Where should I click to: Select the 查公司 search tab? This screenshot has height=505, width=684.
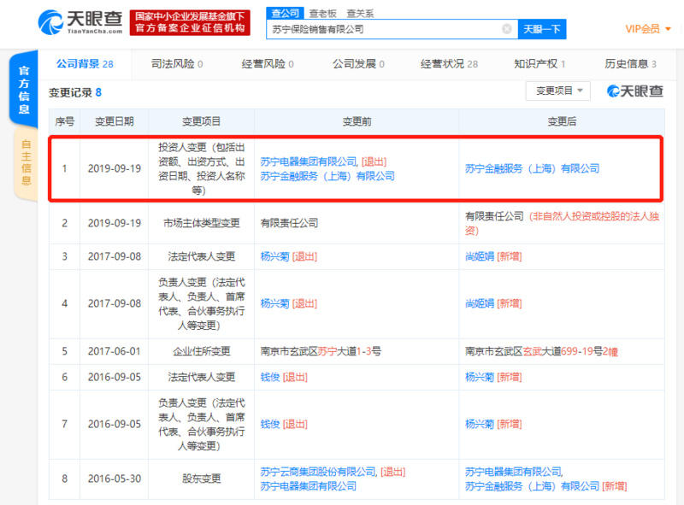286,13
